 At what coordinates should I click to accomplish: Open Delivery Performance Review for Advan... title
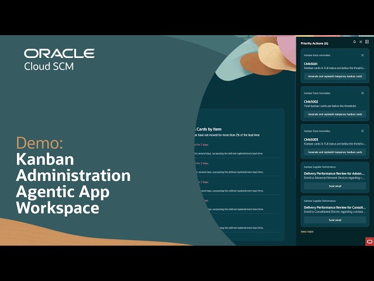click(x=334, y=173)
